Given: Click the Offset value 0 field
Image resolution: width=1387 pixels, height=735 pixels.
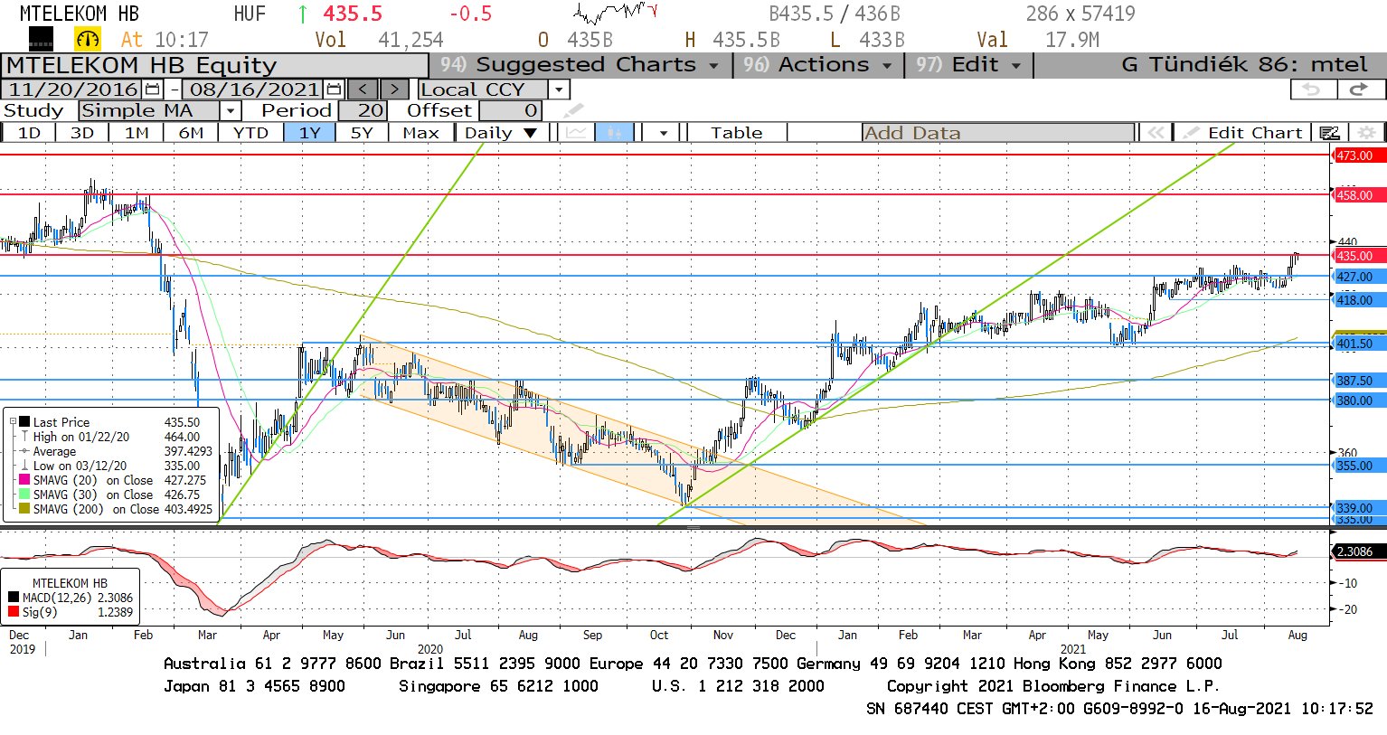Looking at the screenshot, I should tap(511, 111).
